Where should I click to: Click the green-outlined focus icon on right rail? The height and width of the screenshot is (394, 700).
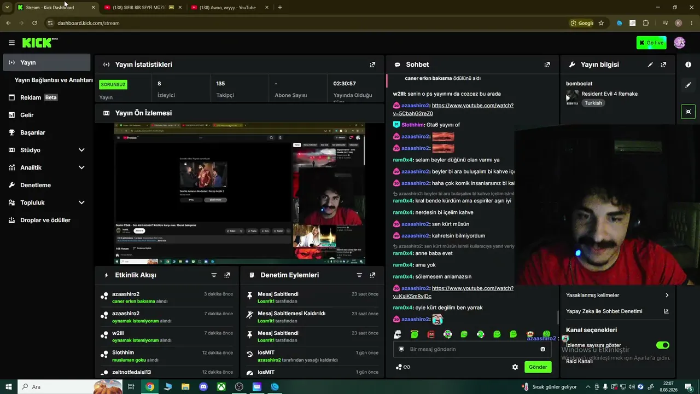click(688, 112)
